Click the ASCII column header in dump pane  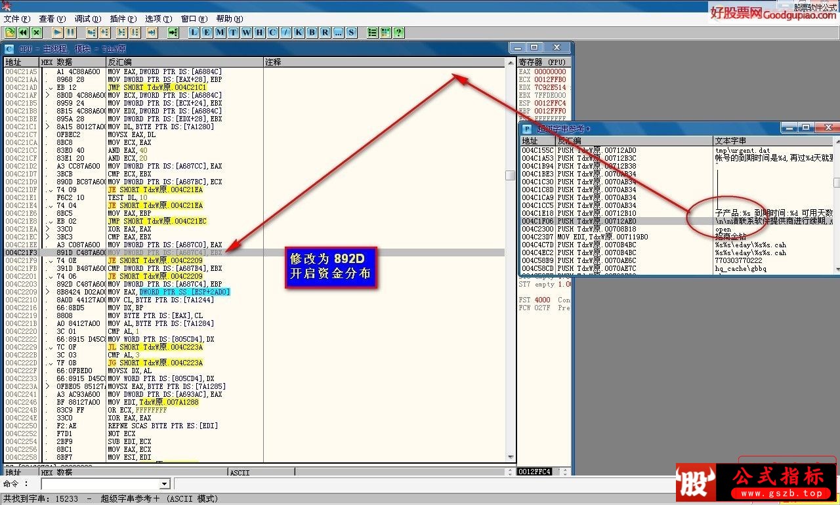pyautogui.click(x=261, y=472)
